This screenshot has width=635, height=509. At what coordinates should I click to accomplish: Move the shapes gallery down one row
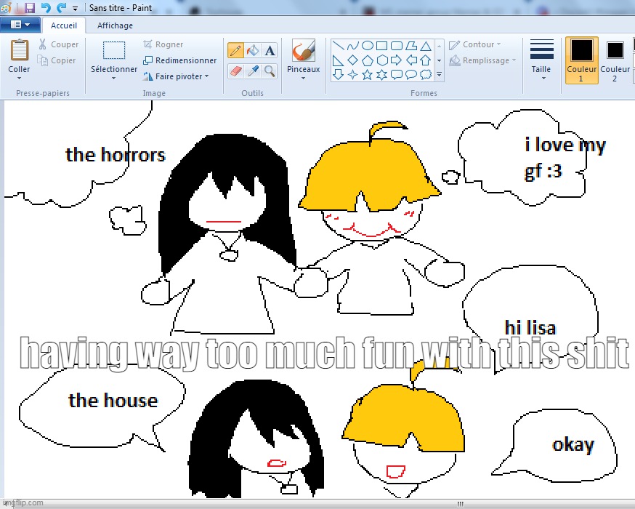439,60
